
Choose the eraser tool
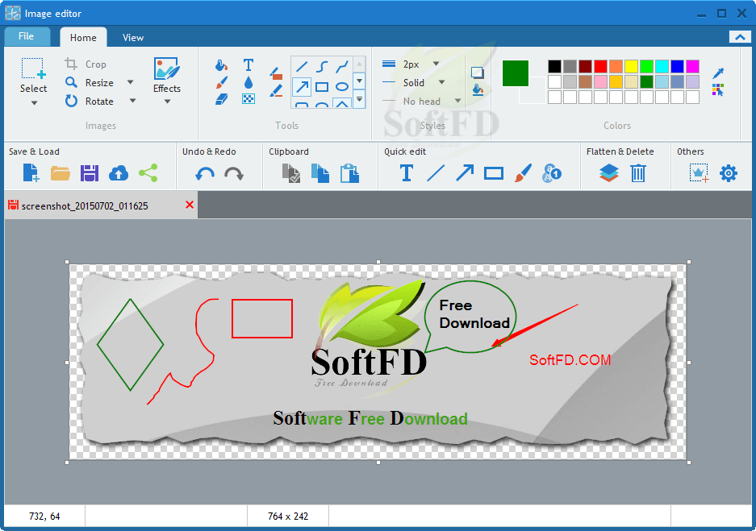(221, 99)
